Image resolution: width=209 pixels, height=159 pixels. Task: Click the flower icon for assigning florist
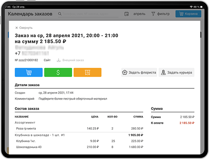[125, 72]
